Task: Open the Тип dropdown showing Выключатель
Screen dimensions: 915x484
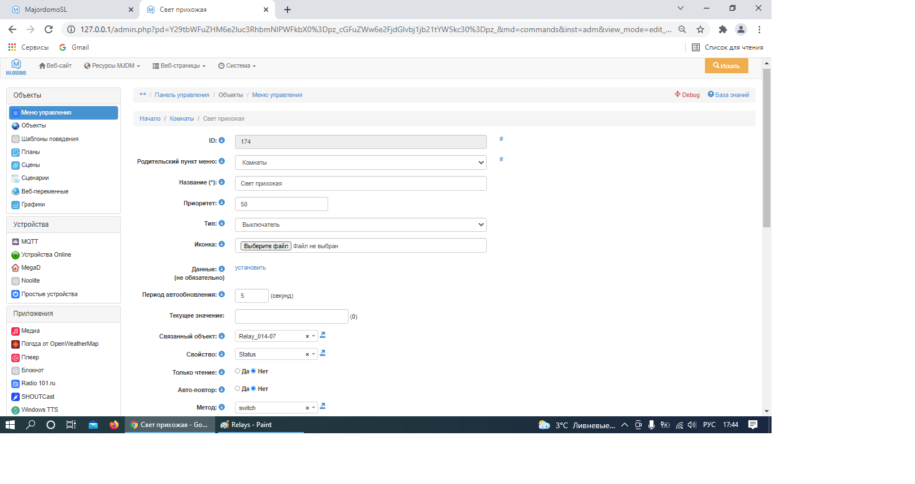Action: [x=361, y=225]
